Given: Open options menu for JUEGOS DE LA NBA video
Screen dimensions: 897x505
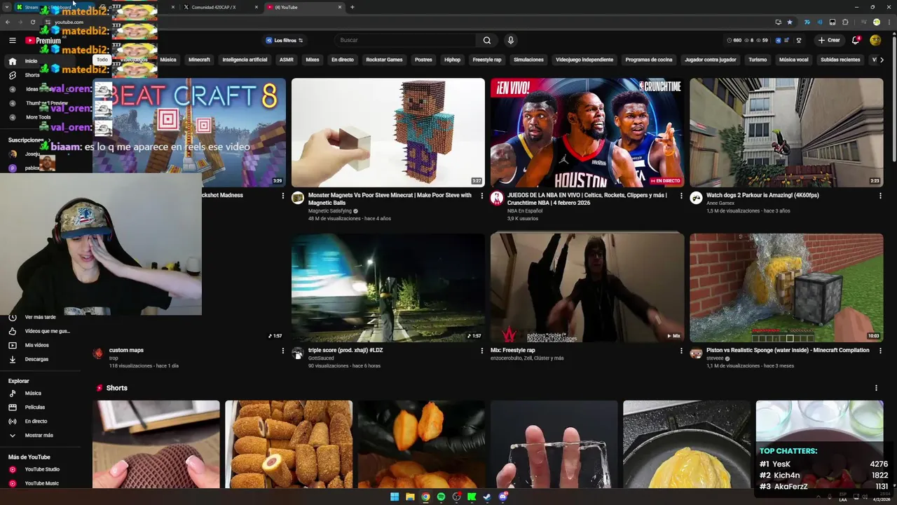Looking at the screenshot, I should coord(681,196).
